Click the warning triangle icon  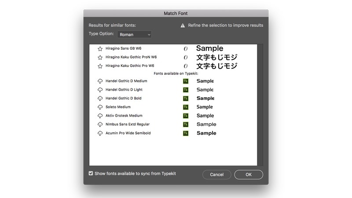(x=183, y=26)
